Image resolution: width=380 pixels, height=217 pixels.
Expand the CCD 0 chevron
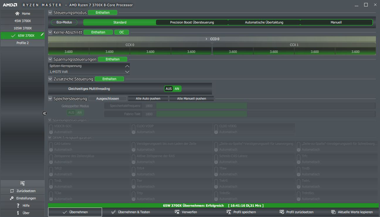[206, 39]
